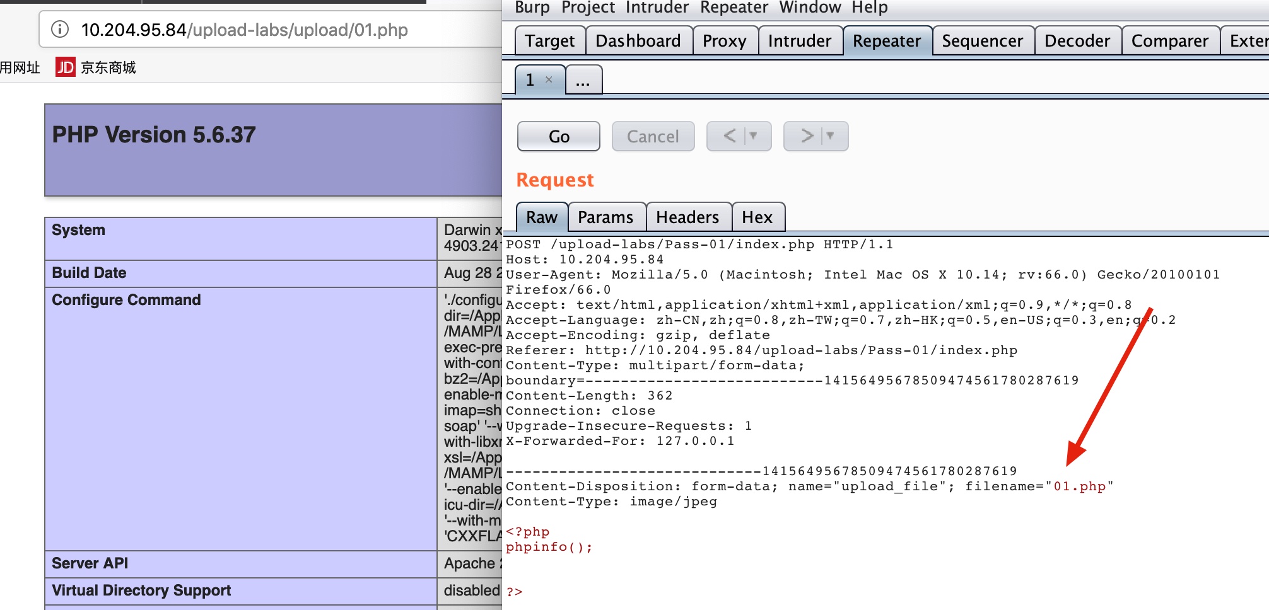Click the Referer header line

coord(761,350)
